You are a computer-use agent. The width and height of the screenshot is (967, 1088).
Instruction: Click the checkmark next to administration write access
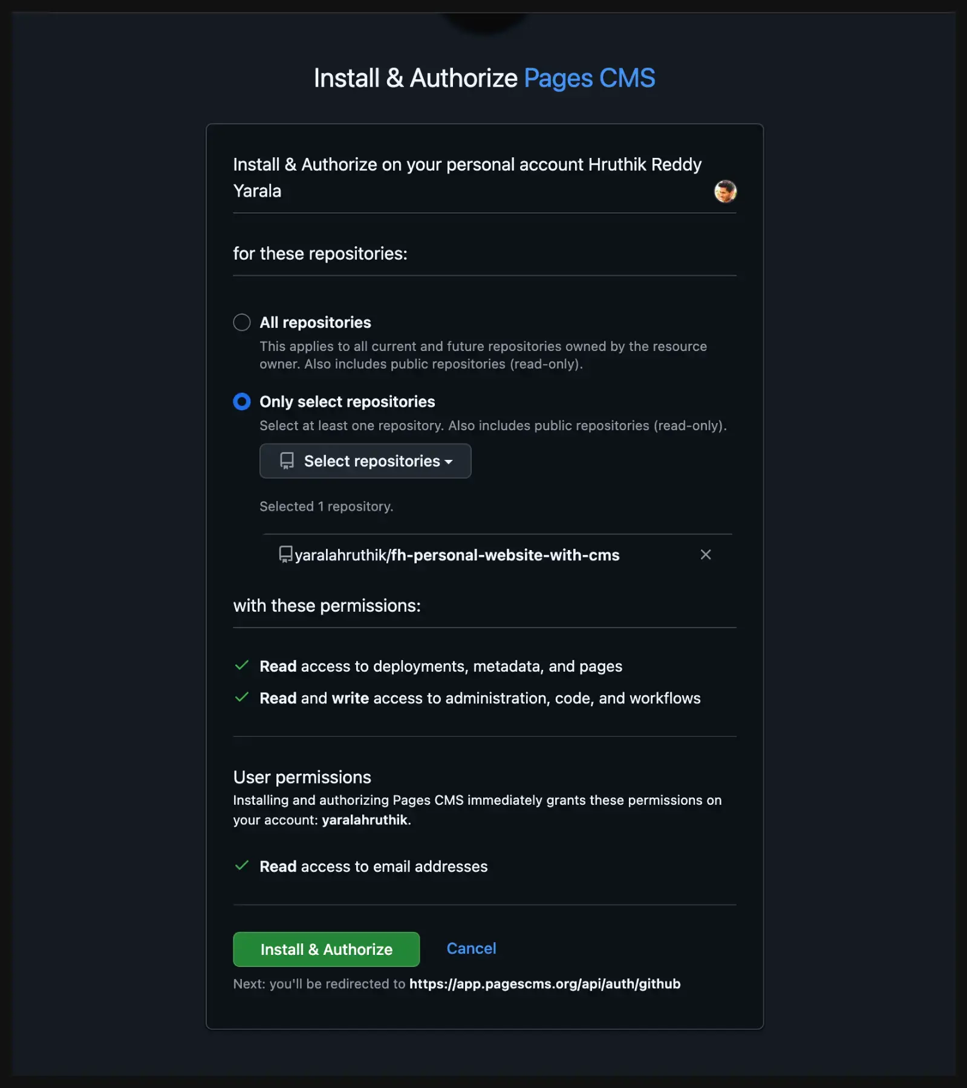pyautogui.click(x=241, y=697)
